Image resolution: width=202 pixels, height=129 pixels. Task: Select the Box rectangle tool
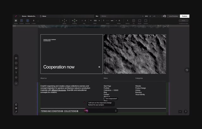click(x=16, y=63)
